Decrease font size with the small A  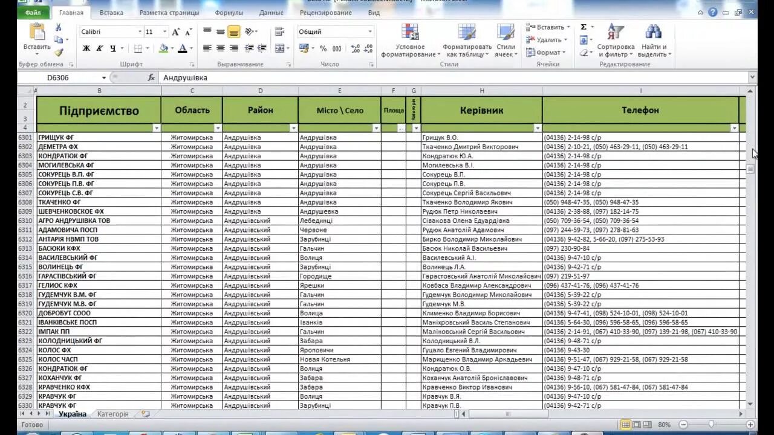coord(188,32)
